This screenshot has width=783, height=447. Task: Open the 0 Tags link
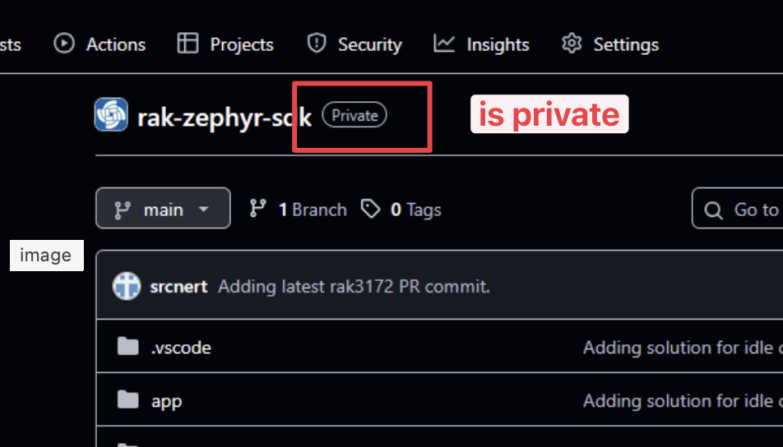coord(415,210)
